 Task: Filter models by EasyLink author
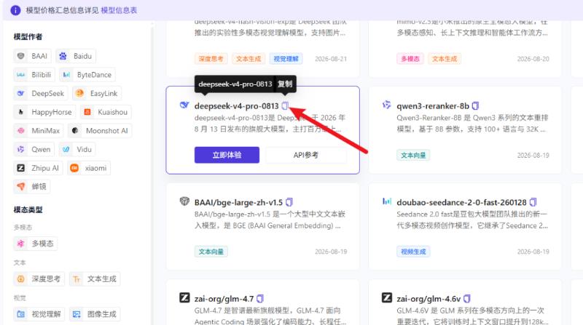point(97,93)
